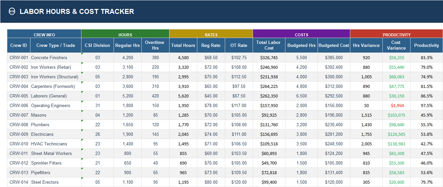
Task: Select hours variance 50
Action: pyautogui.click(x=366, y=105)
